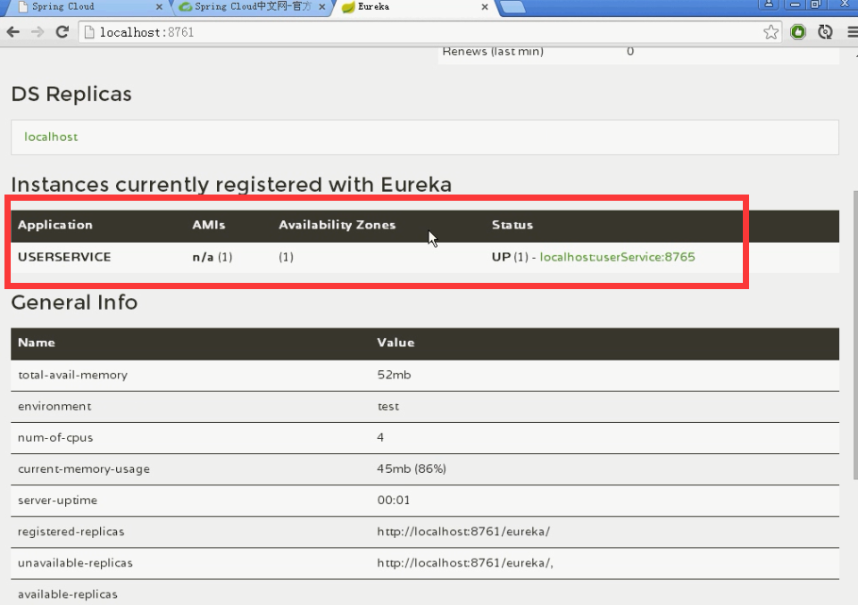Click the page vertical scrollbar
This screenshot has height=605, width=858.
click(x=855, y=335)
